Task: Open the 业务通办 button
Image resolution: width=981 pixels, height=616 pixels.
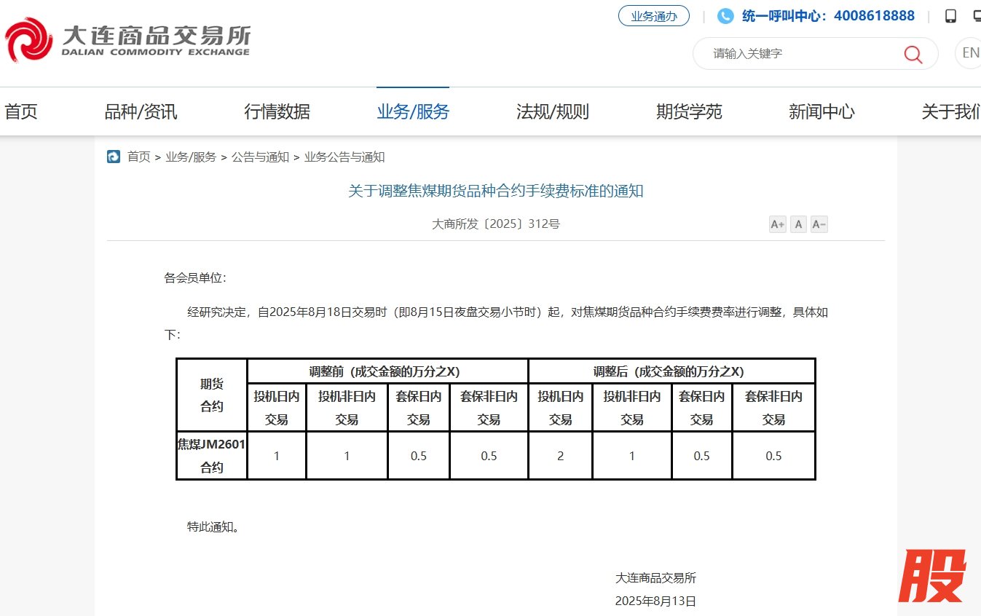Action: click(653, 16)
